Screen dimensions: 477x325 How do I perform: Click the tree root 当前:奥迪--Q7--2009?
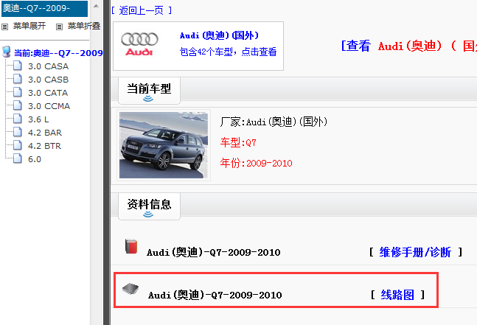point(58,53)
